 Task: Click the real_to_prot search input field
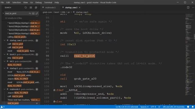click(16, 13)
